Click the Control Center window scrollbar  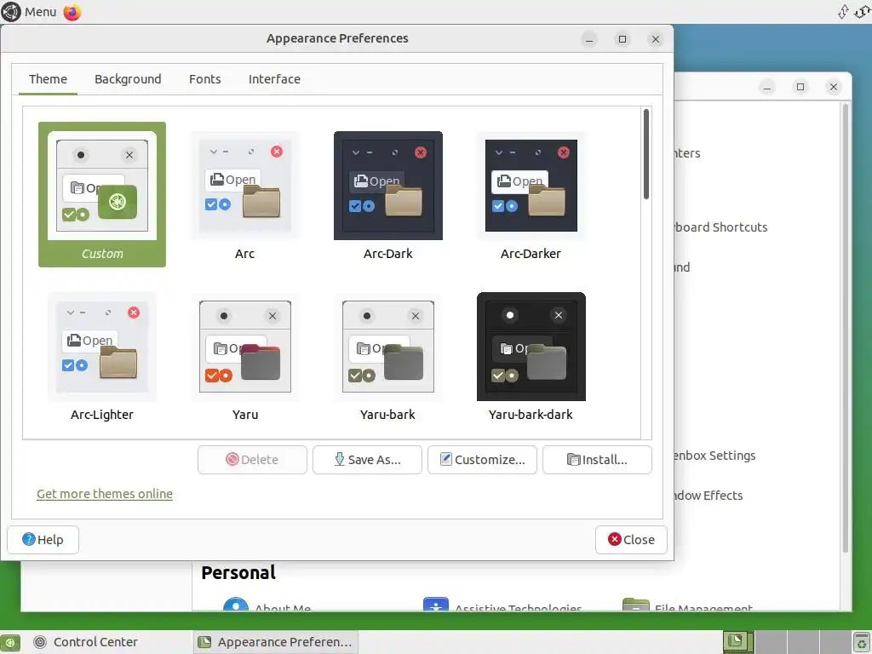846,328
